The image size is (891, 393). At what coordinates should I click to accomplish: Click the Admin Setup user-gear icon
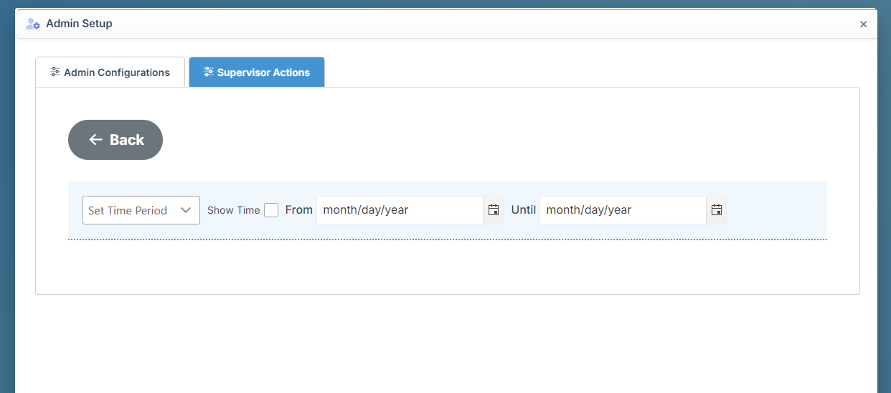pos(32,24)
